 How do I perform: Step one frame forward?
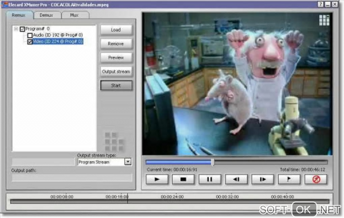(x=263, y=180)
